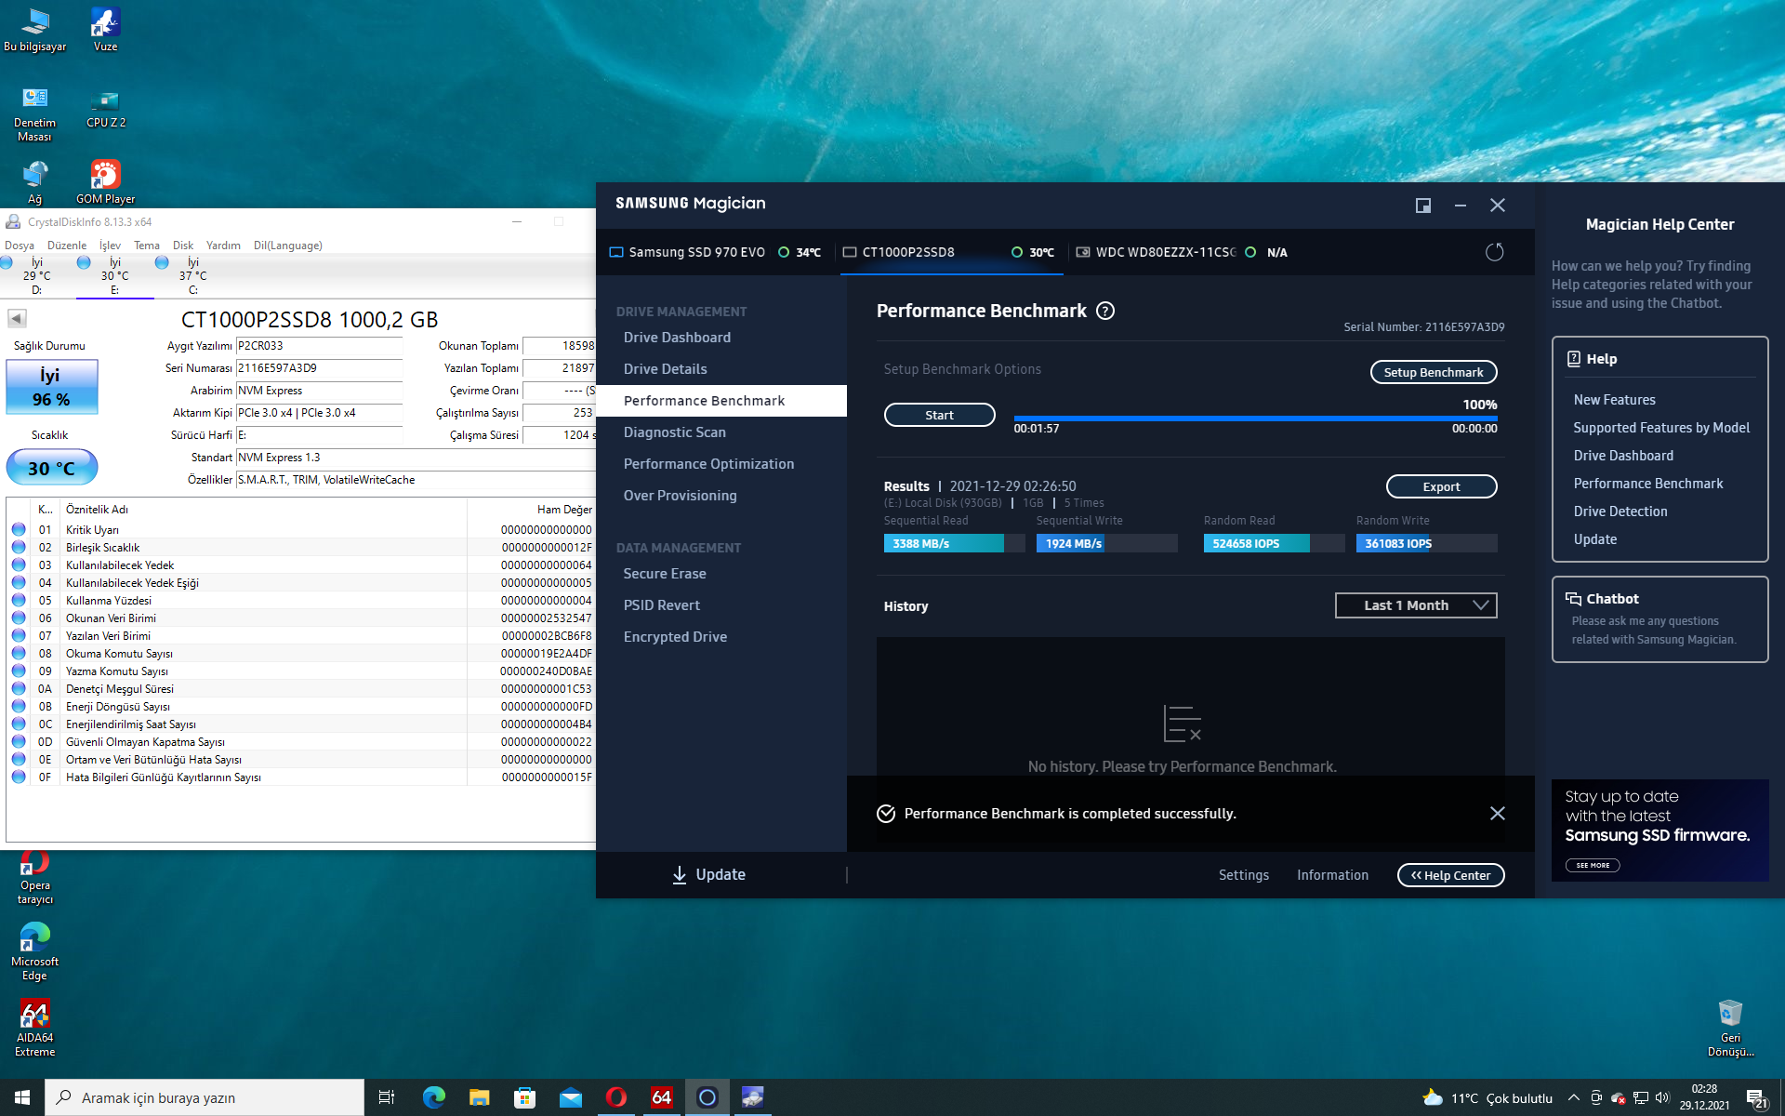Open Task View in the taskbar
Screen dimensions: 1785x1116
click(387, 1097)
